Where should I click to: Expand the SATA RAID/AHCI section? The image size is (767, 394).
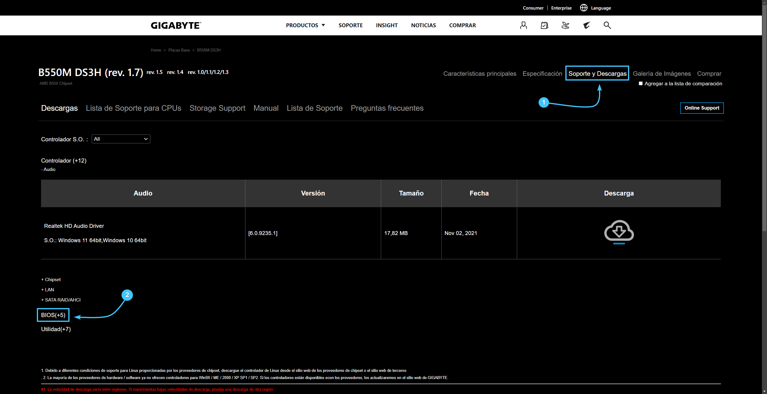click(61, 300)
